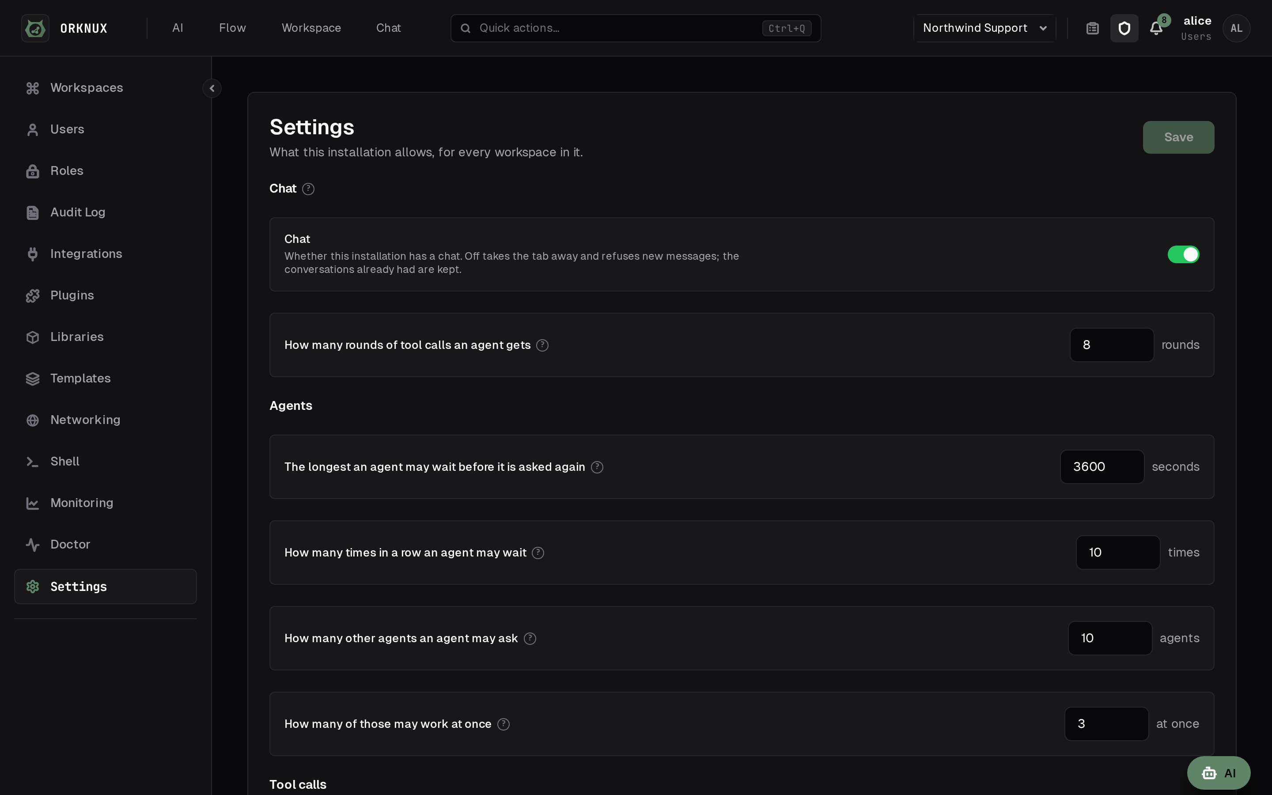Viewport: 1272px width, 795px height.
Task: Click help icon for agents working at once
Action: tap(503, 724)
